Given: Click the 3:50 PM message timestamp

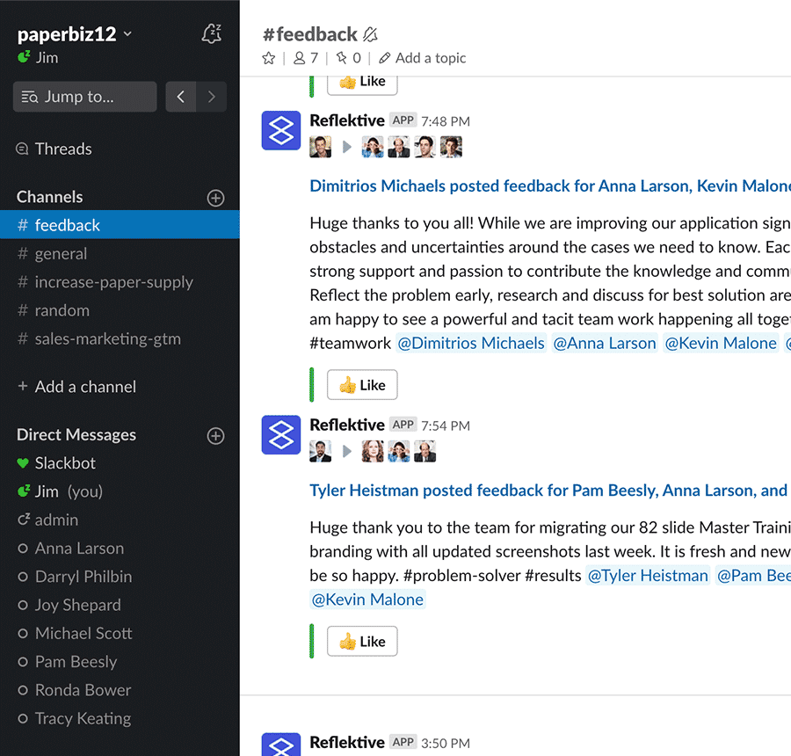Looking at the screenshot, I should point(446,744).
